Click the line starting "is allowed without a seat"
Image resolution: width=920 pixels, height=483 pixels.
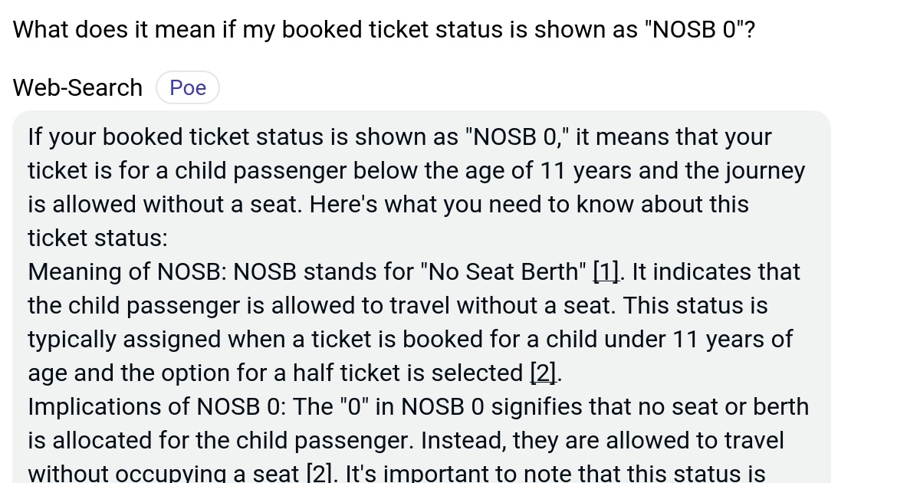388,205
